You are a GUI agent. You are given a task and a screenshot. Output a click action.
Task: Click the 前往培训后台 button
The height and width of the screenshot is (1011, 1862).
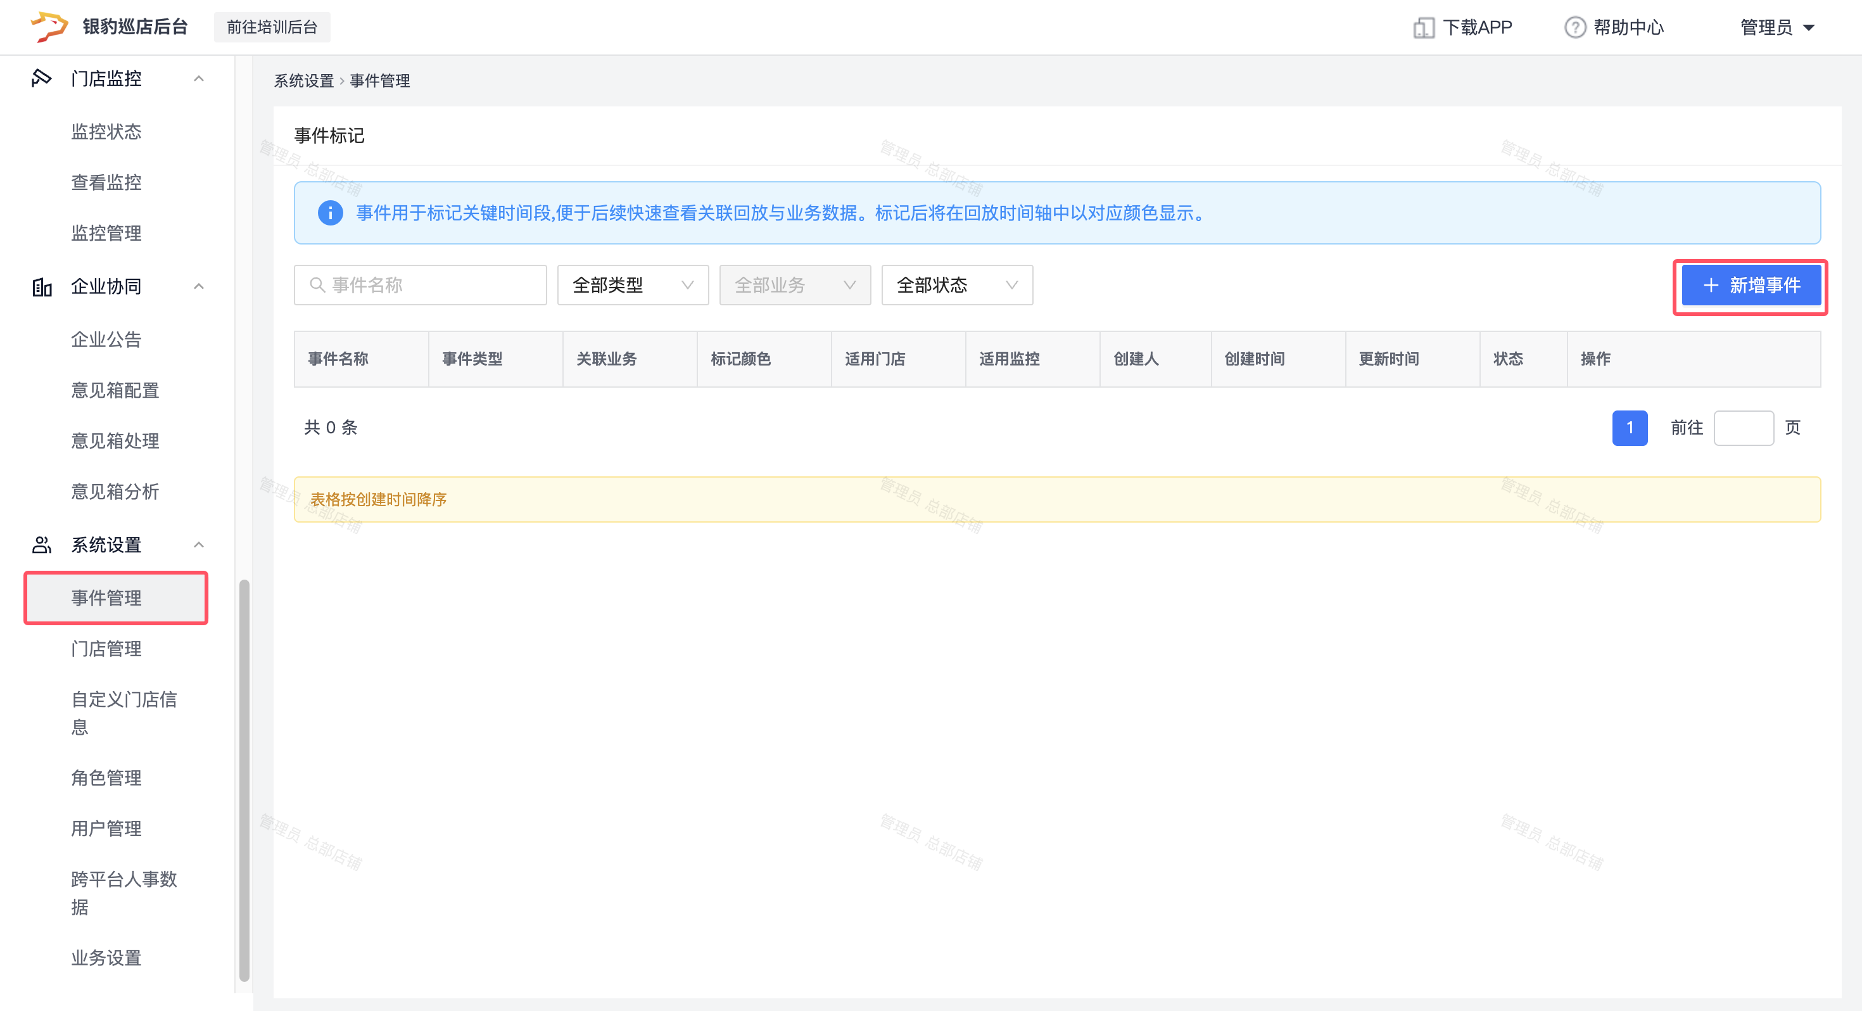tap(272, 27)
